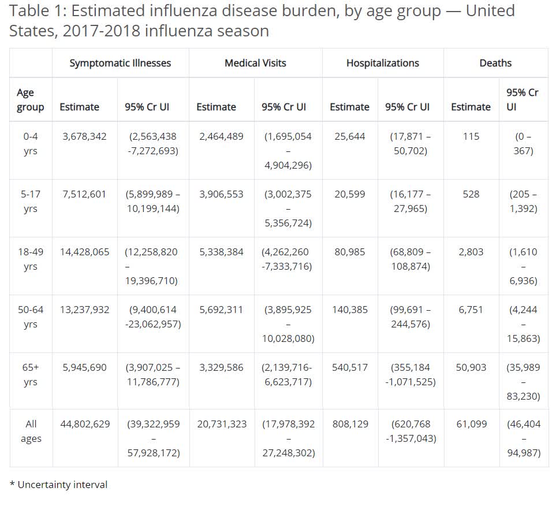The width and height of the screenshot is (556, 510).
Task: Click the Age group header cell
Action: pos(30,99)
